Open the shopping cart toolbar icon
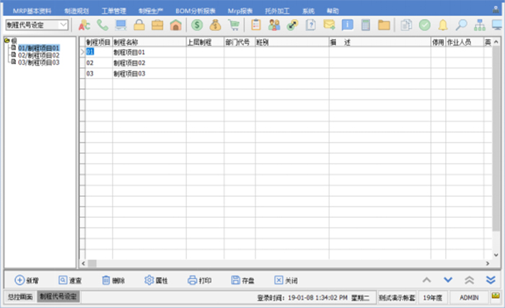 (x=233, y=25)
